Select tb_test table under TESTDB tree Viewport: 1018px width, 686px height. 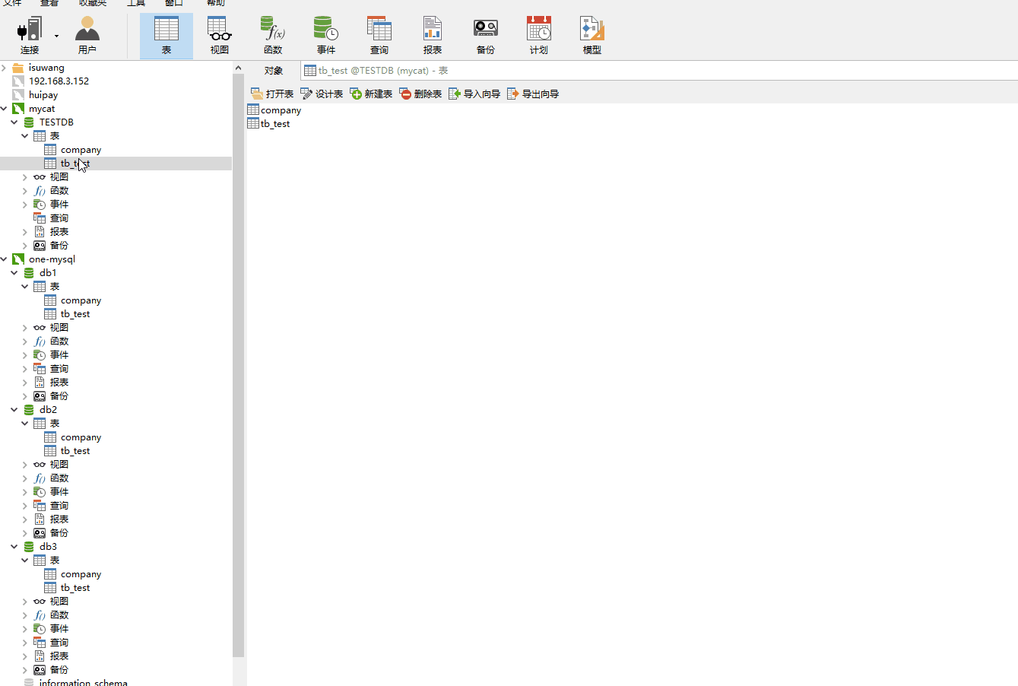click(75, 164)
